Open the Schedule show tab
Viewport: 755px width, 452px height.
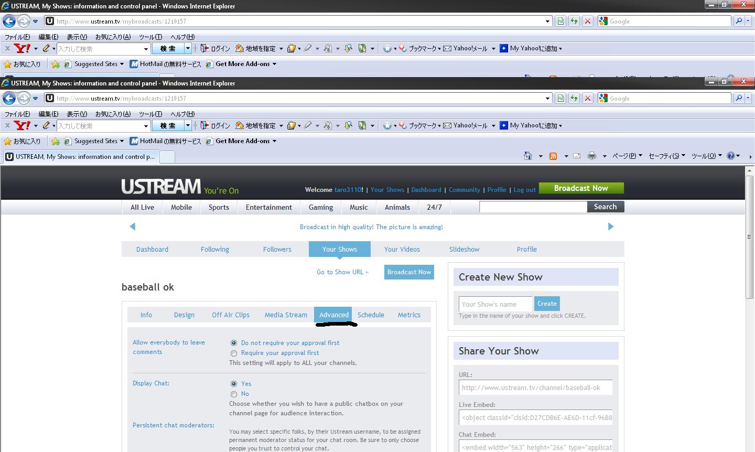click(x=371, y=315)
